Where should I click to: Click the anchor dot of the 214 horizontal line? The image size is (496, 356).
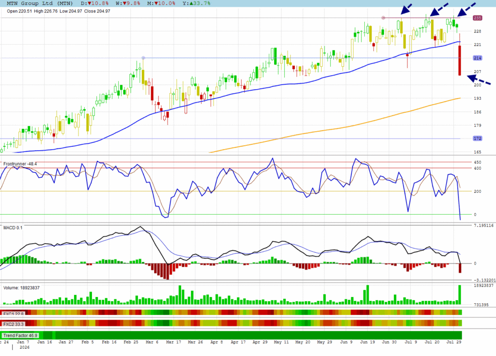[x=143, y=58]
